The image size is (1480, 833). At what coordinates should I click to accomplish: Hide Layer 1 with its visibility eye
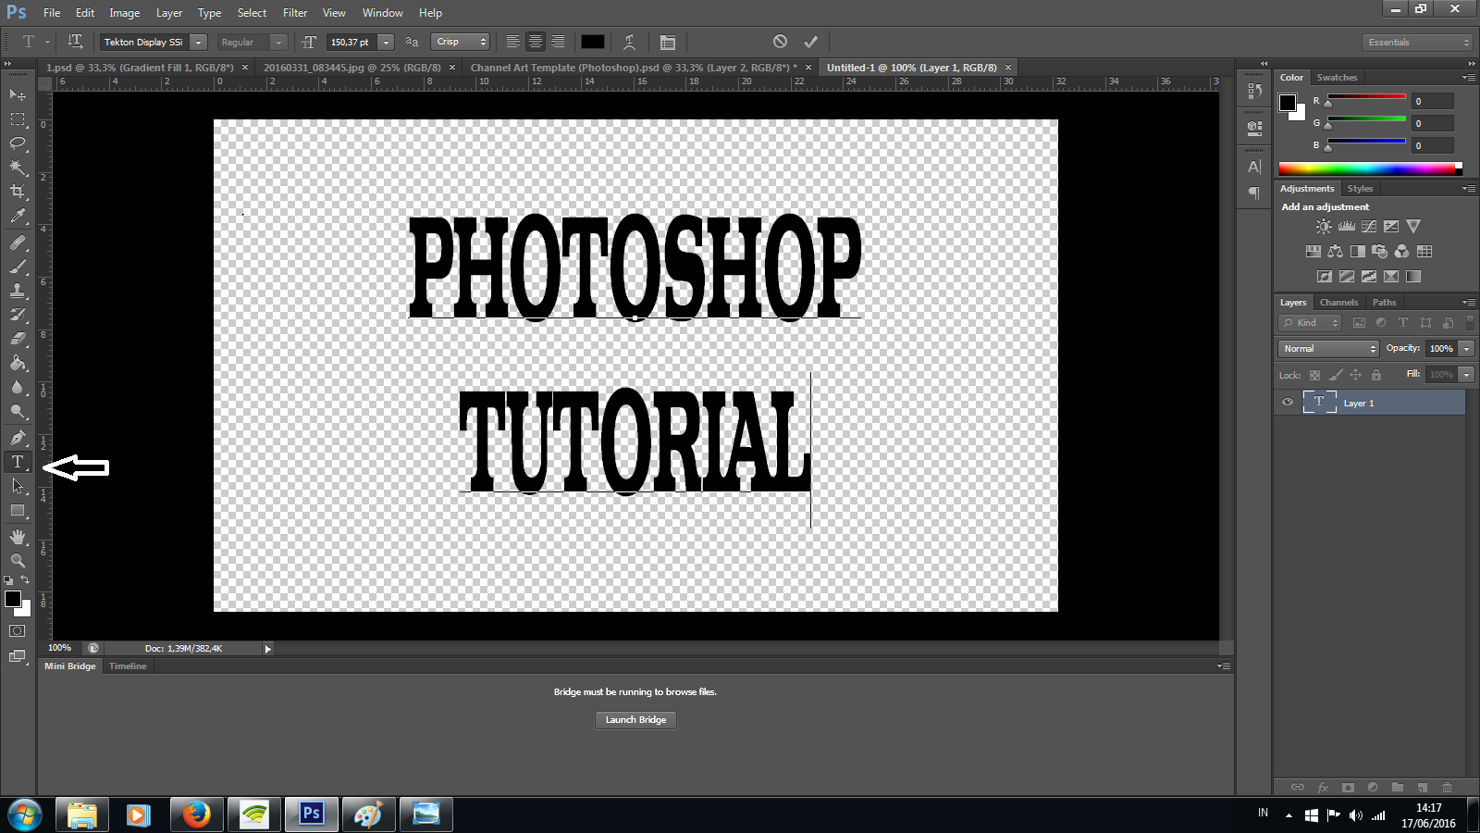1288,403
